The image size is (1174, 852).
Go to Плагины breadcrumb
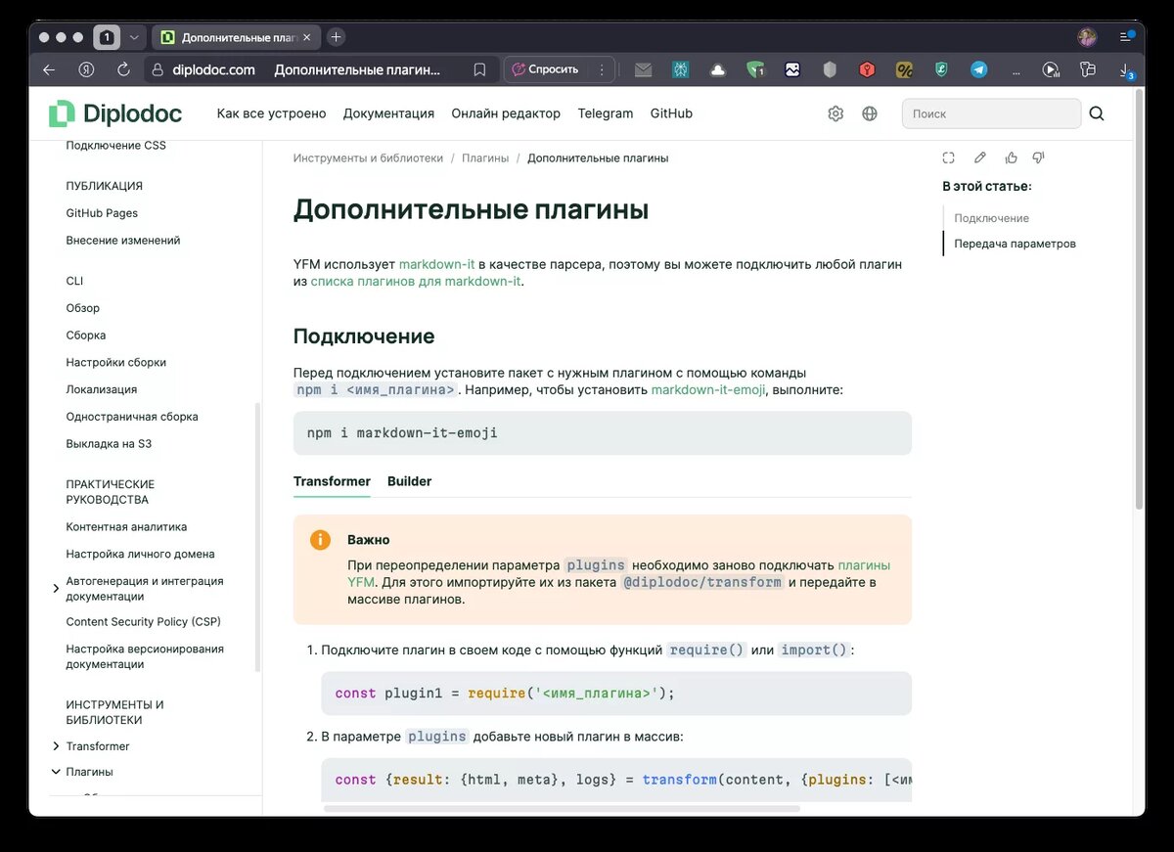485,157
